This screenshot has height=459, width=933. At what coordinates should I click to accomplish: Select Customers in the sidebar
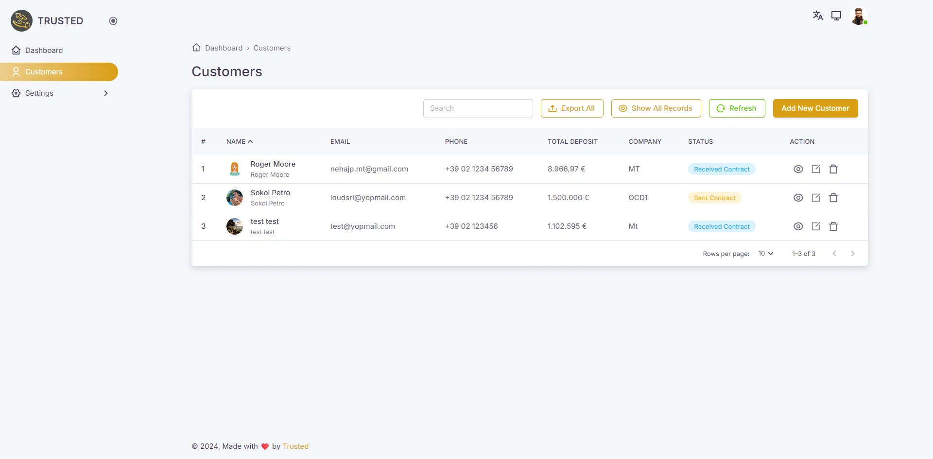59,72
